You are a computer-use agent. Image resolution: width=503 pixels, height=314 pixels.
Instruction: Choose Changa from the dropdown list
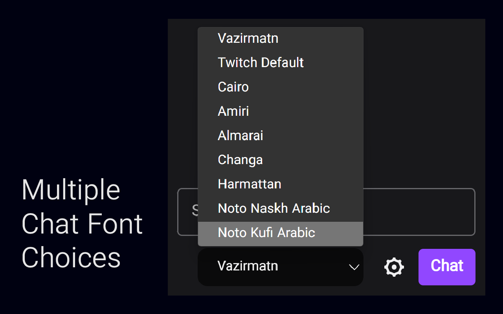click(240, 160)
